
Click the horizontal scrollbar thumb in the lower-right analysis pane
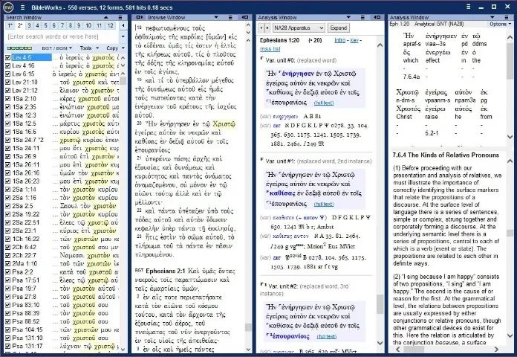coord(414,349)
